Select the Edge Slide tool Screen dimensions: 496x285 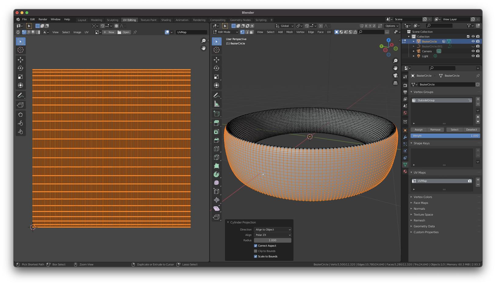click(x=217, y=191)
